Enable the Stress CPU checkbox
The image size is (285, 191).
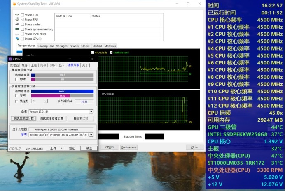pos(23,15)
